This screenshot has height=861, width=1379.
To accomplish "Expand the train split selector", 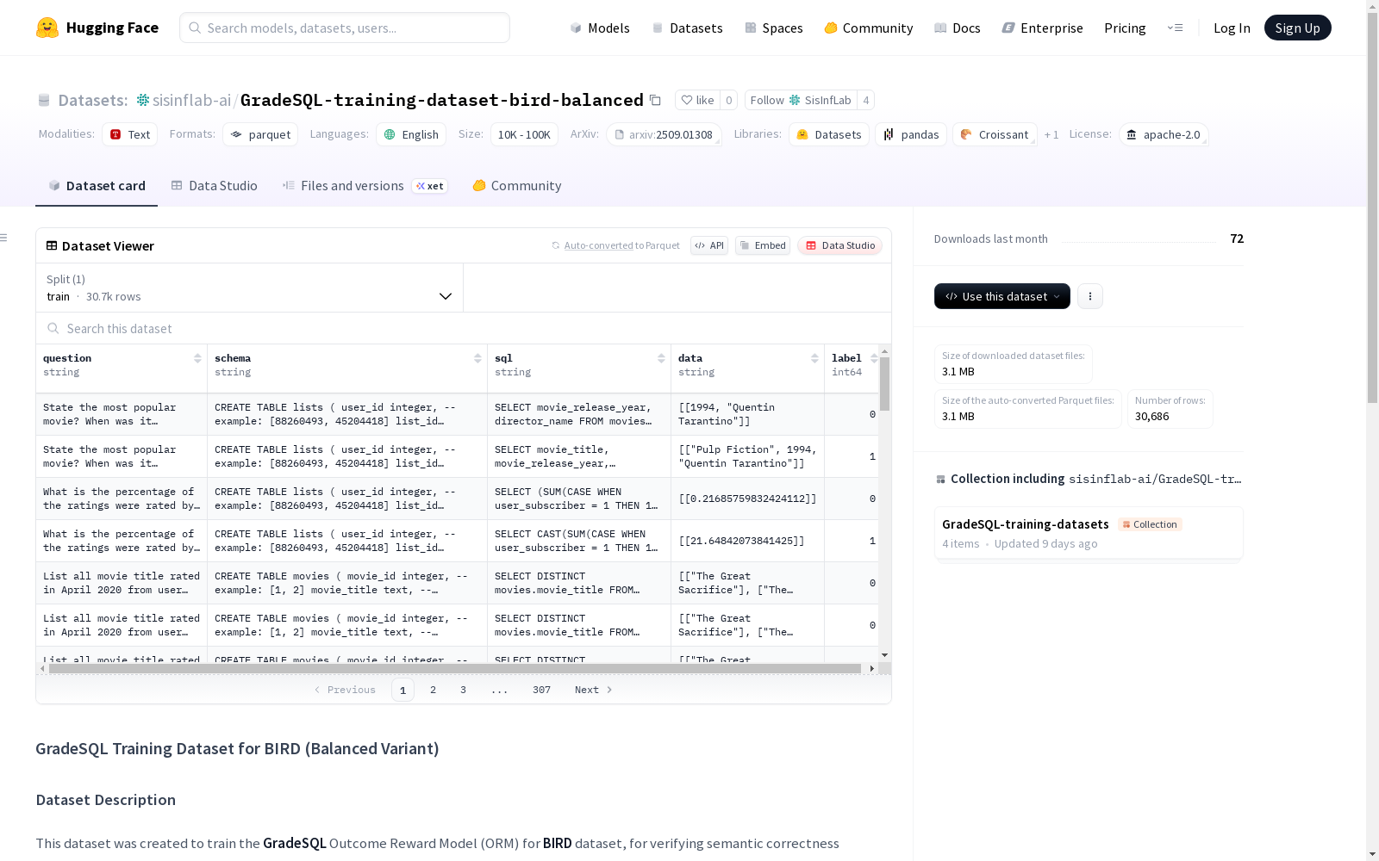I will click(x=249, y=288).
